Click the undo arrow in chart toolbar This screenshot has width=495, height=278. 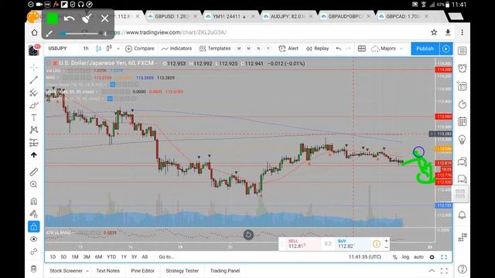point(339,49)
